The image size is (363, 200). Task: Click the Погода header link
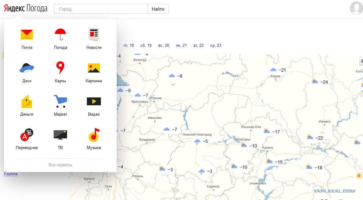click(37, 8)
